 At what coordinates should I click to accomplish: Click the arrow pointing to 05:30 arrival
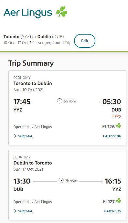tap(89, 102)
